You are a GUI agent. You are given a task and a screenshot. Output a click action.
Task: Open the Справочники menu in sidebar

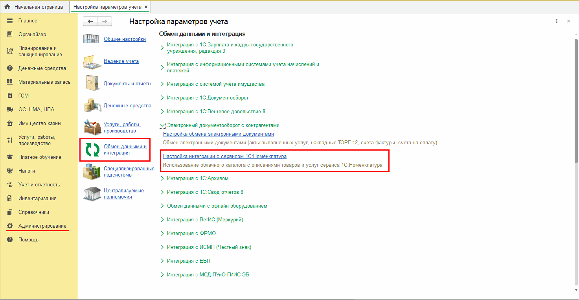click(33, 212)
